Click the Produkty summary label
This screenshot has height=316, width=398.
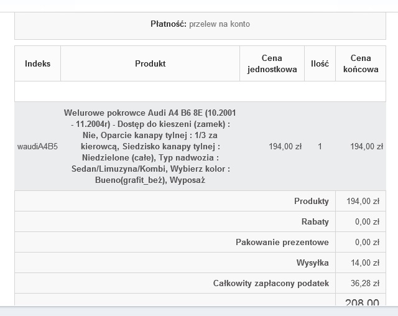coord(311,202)
